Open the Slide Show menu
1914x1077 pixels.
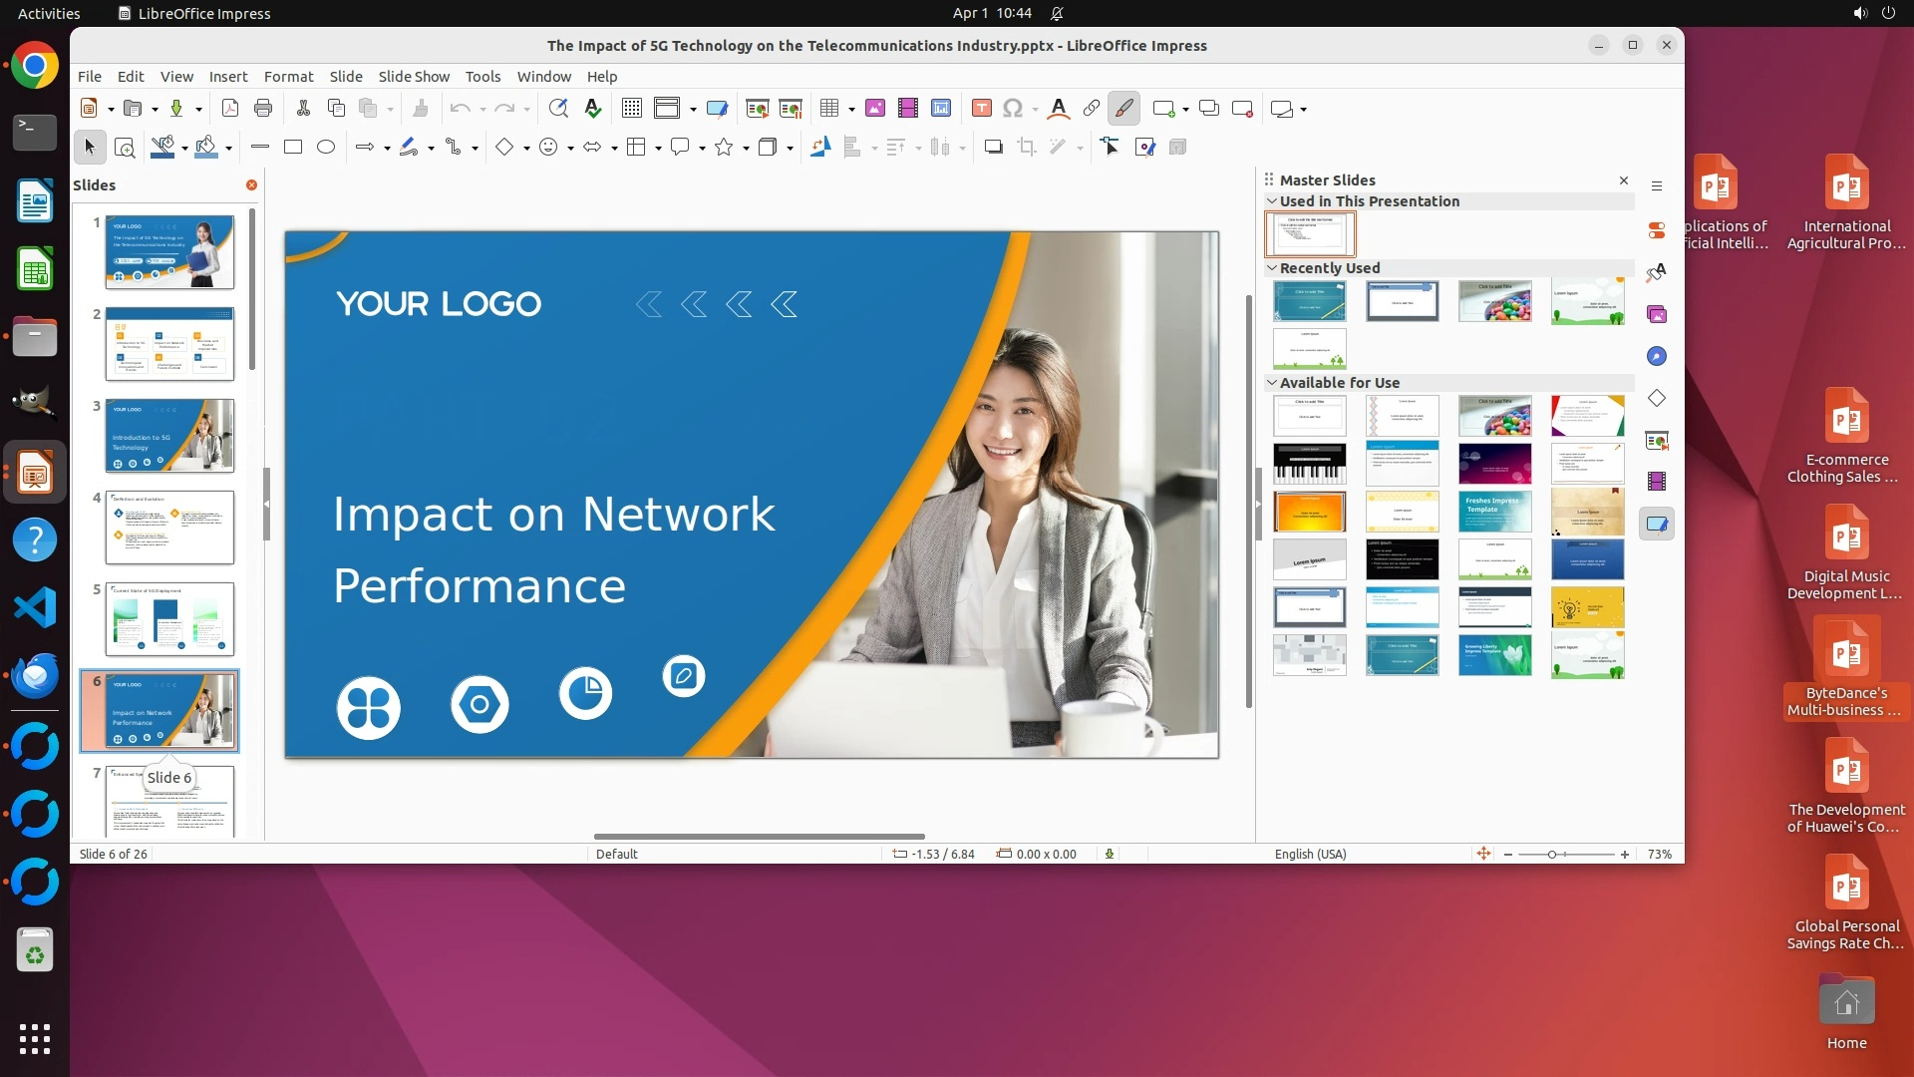pos(414,77)
